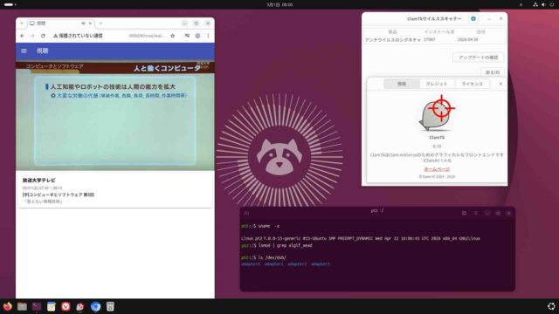This screenshot has width=559, height=314.
Task: Click the 日付 column header in ClamTk
Action: [480, 31]
